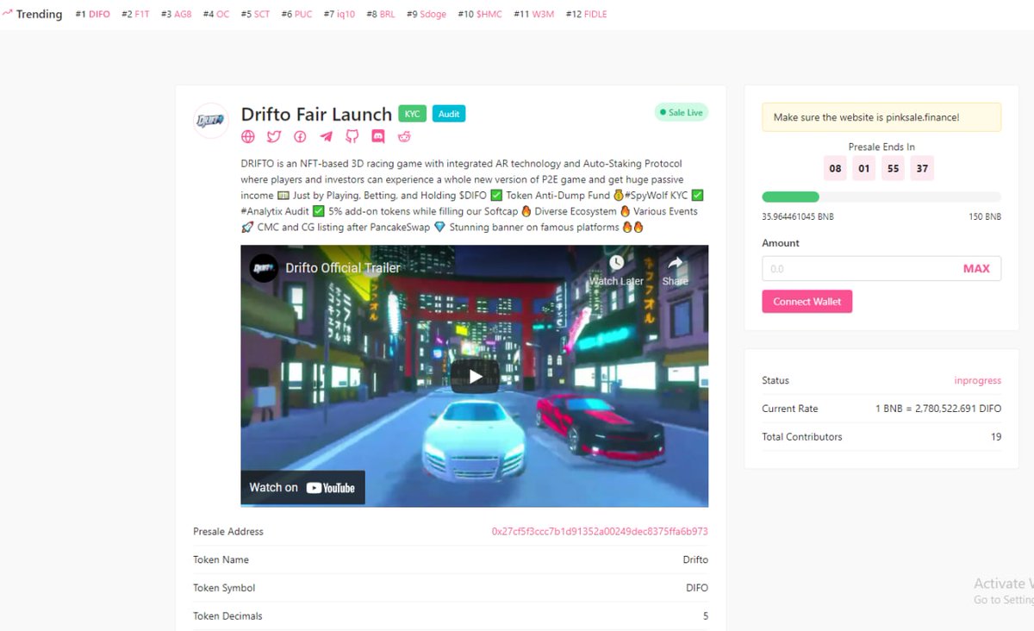
Task: Open the presale address link
Action: pyautogui.click(x=600, y=532)
